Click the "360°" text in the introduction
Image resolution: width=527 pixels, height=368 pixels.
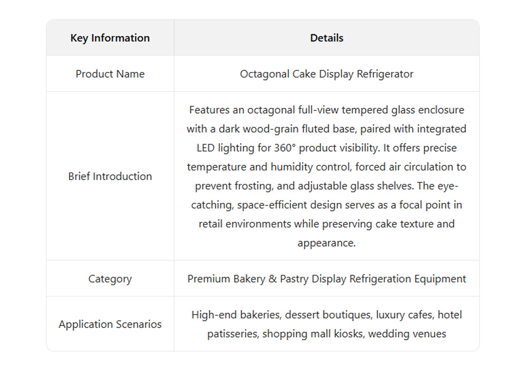[287, 148]
